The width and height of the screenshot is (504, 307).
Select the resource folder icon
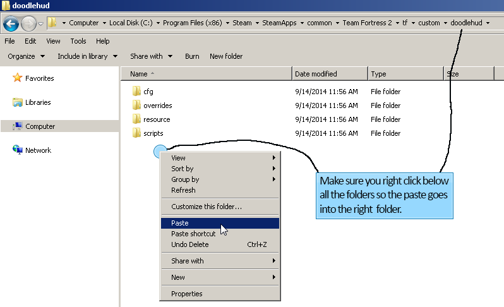pyautogui.click(x=136, y=119)
